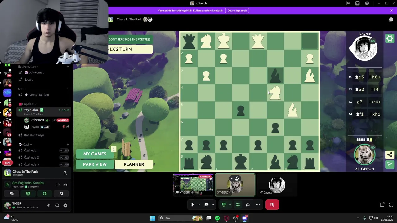Click the Daynlx user in the voice channel list
Screen dimensions: 397x223
tap(47, 127)
